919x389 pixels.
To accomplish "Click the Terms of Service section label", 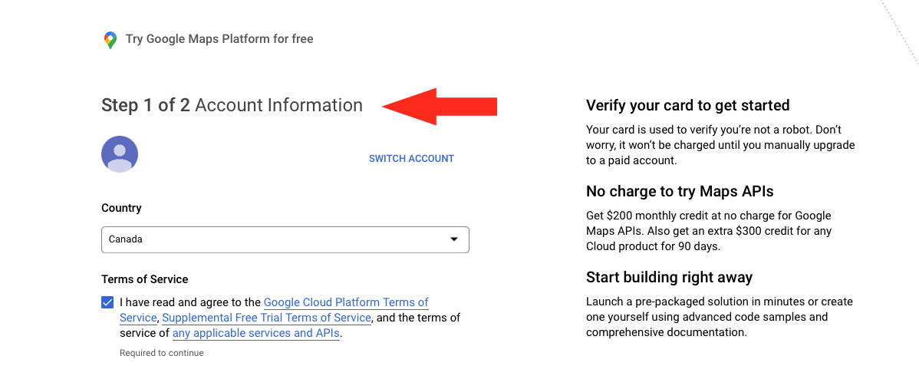I will (x=144, y=279).
